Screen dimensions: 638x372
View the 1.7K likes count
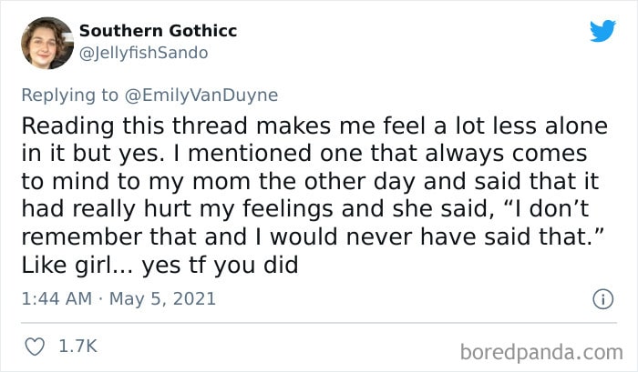(77, 346)
